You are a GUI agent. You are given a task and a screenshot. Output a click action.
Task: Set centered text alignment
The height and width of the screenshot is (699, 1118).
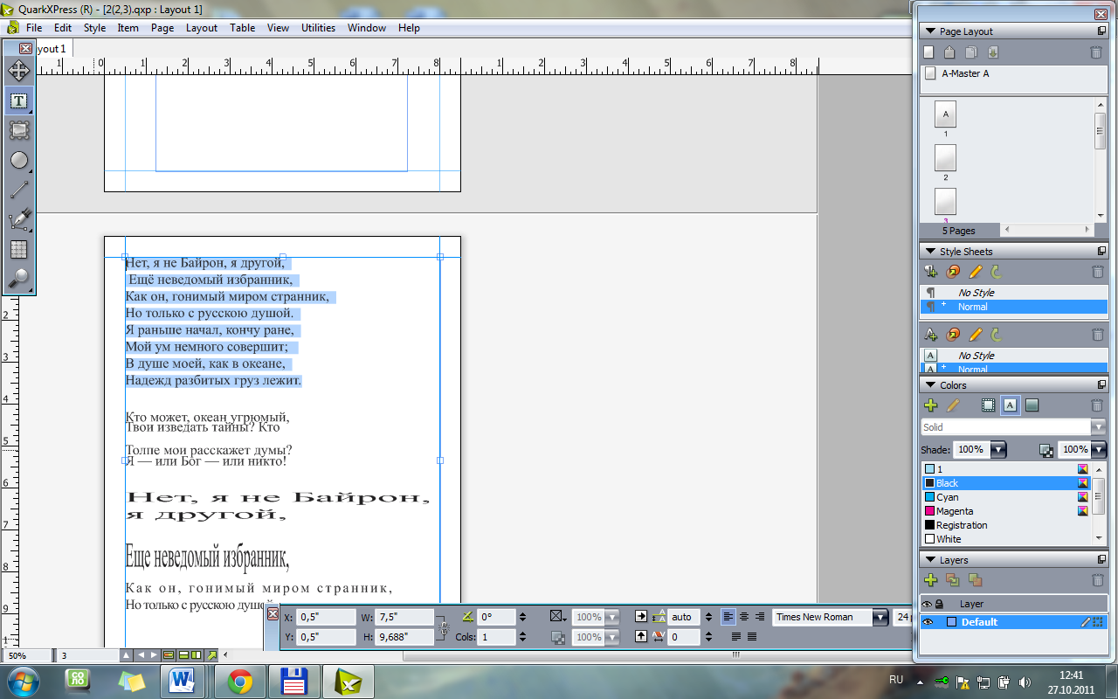tap(744, 617)
